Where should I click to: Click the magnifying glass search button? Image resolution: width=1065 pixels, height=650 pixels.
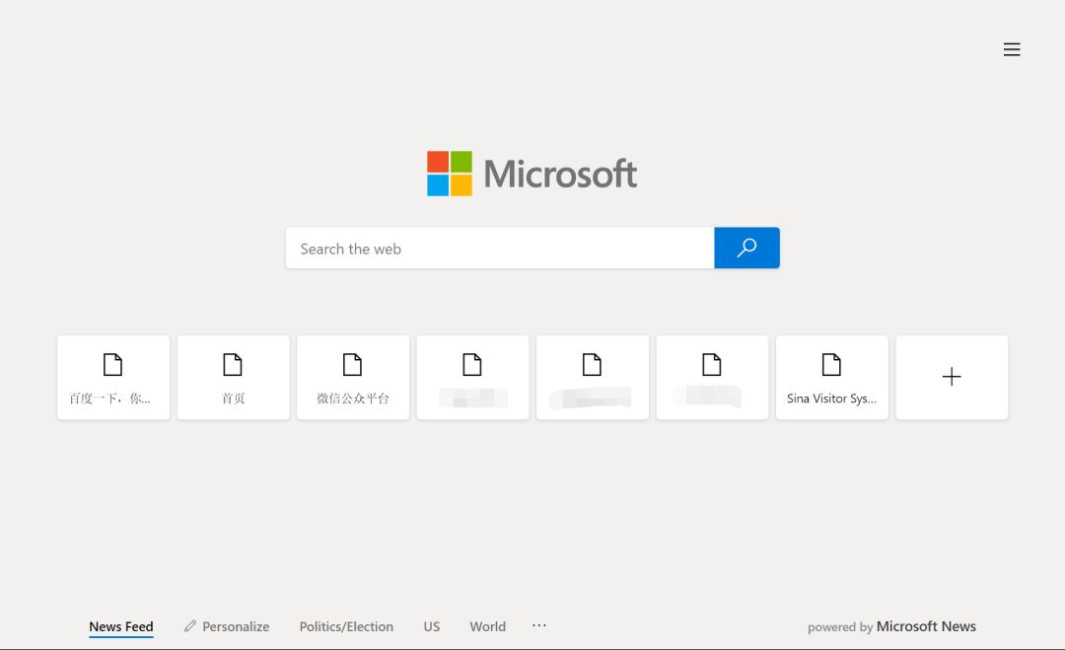click(746, 248)
